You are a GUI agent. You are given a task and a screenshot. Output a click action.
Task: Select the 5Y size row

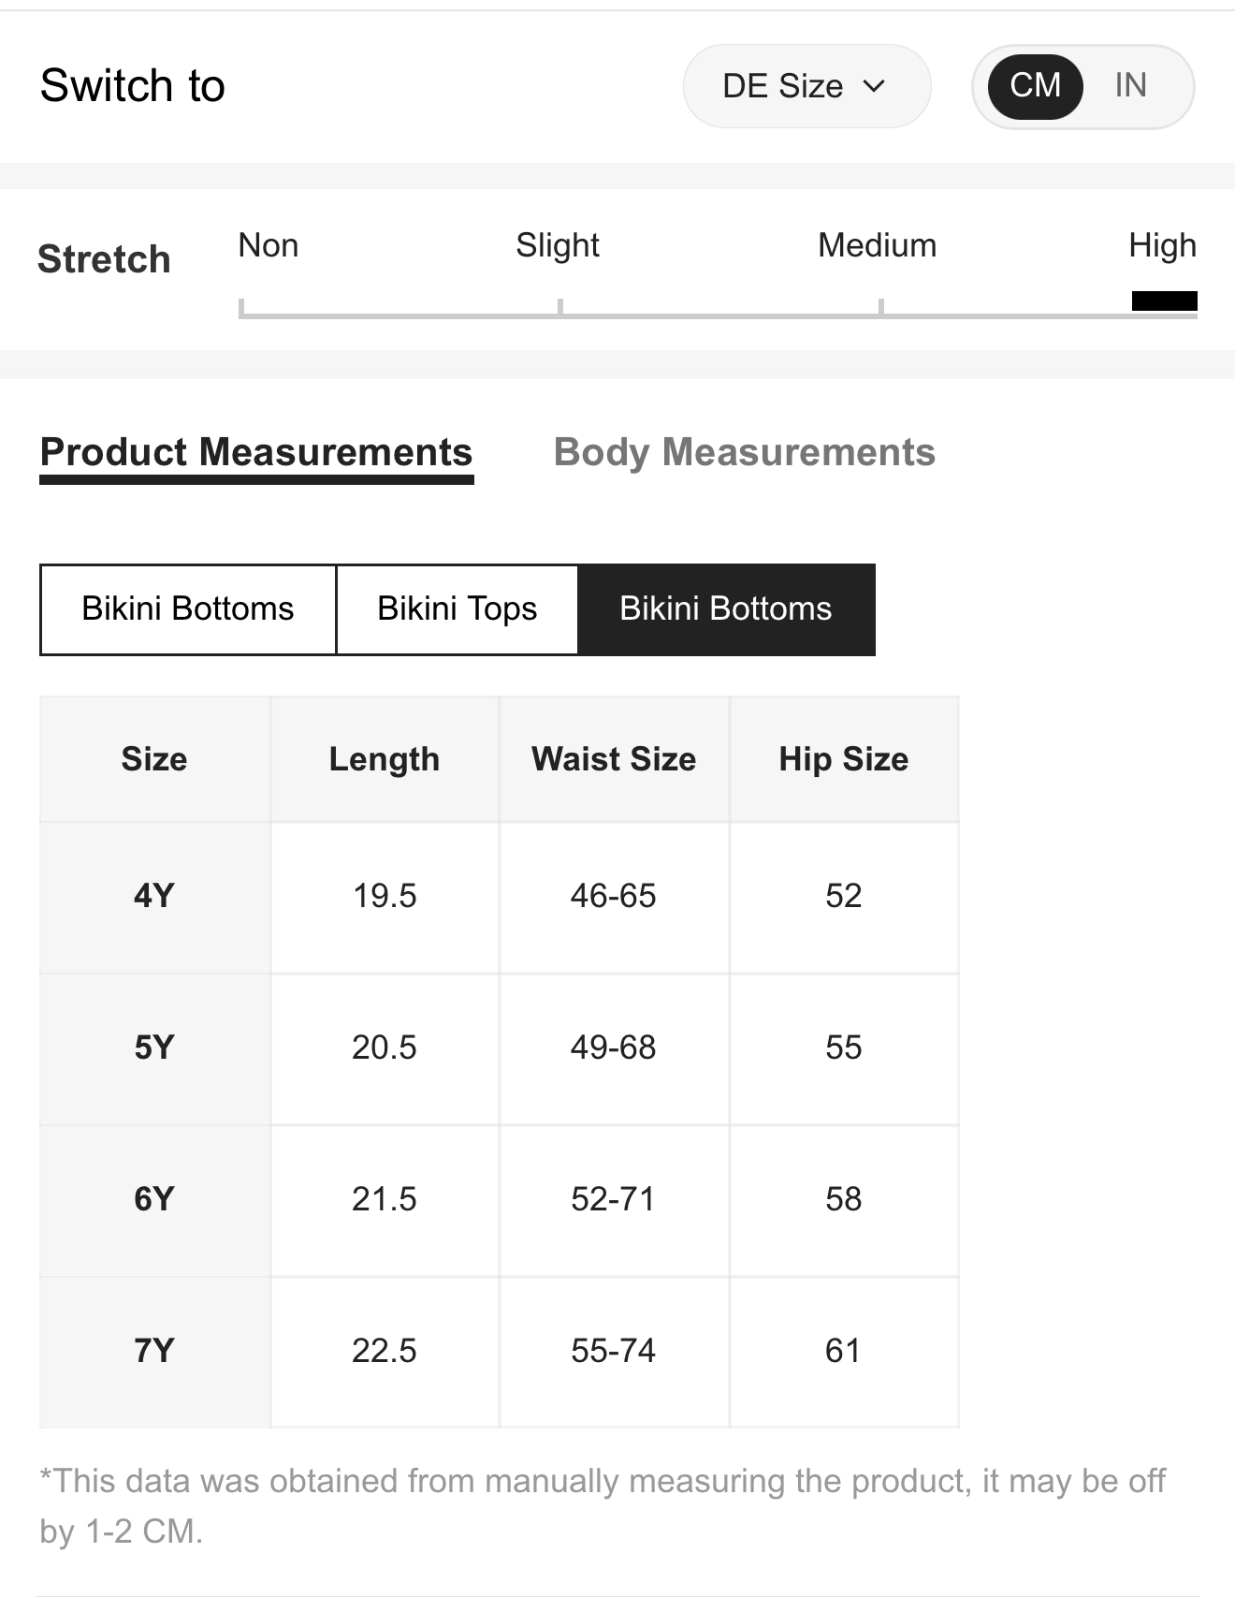(500, 1049)
